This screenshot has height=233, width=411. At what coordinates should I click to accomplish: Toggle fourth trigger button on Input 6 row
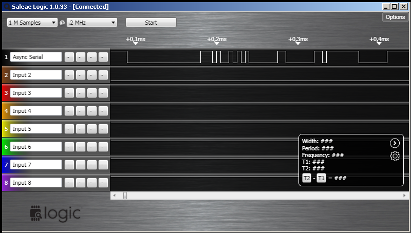103,147
